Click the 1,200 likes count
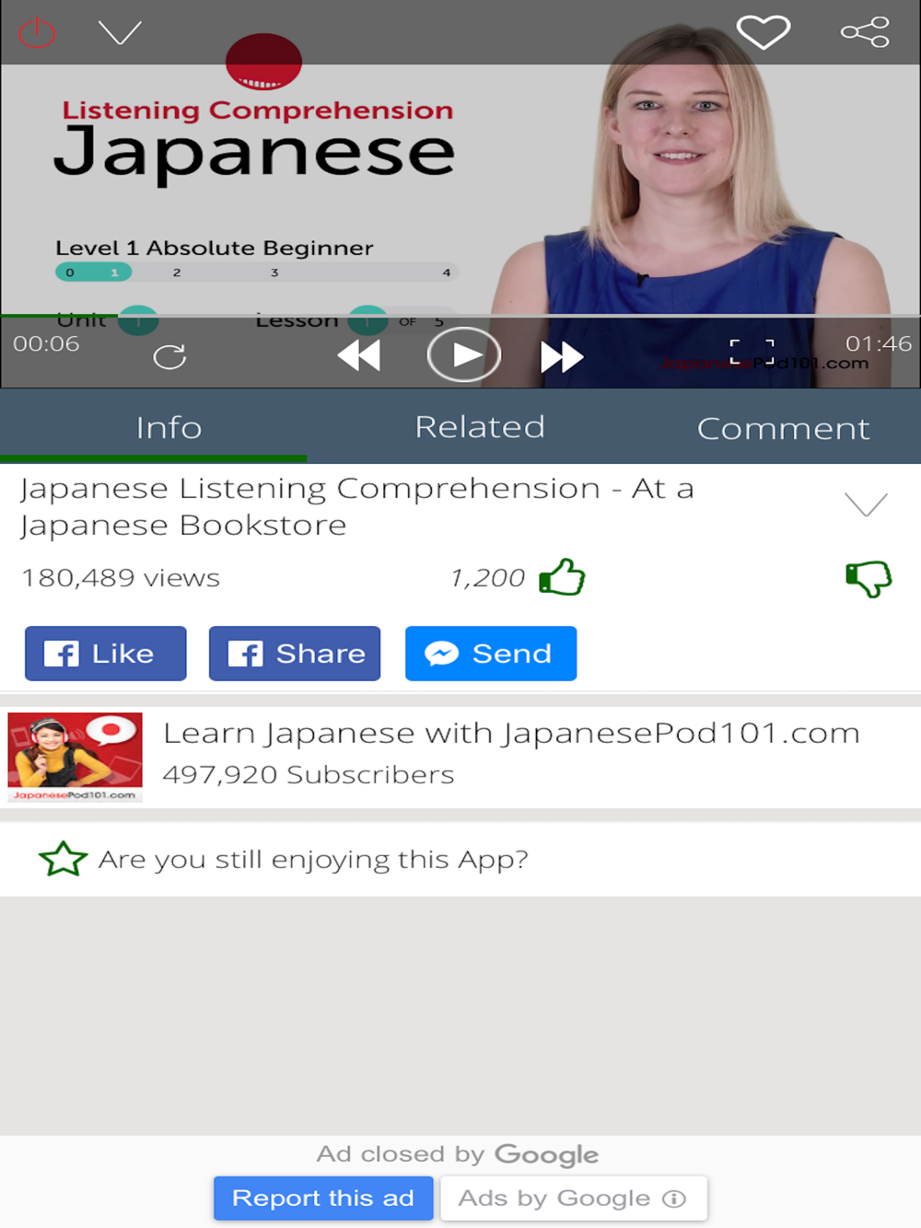921x1228 pixels. coord(487,578)
